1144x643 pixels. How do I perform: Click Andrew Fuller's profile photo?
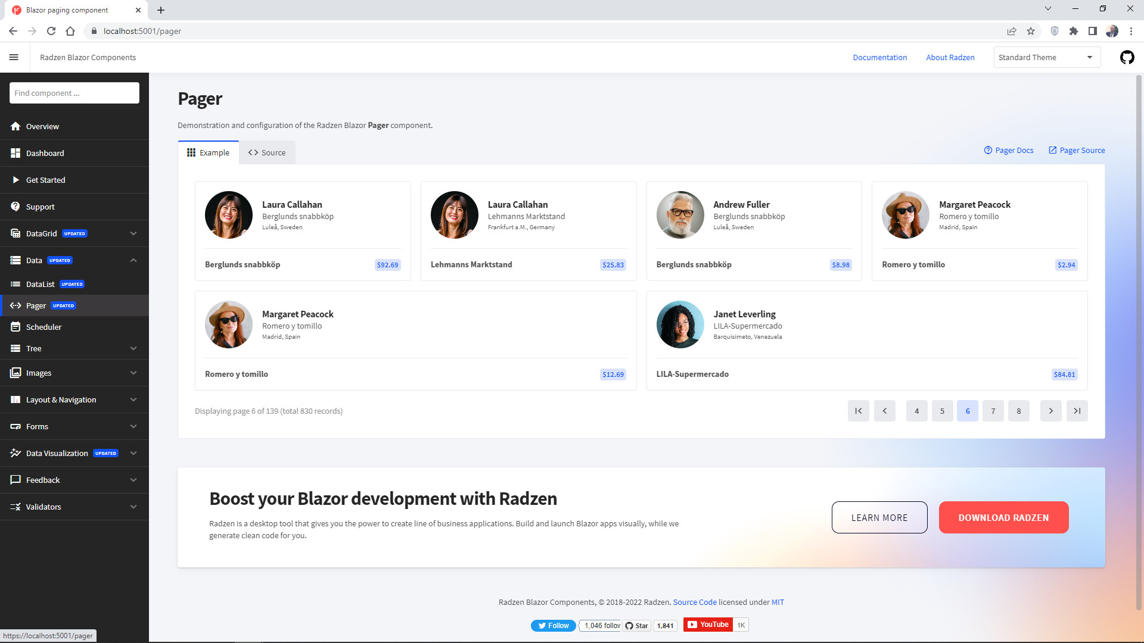coord(680,215)
